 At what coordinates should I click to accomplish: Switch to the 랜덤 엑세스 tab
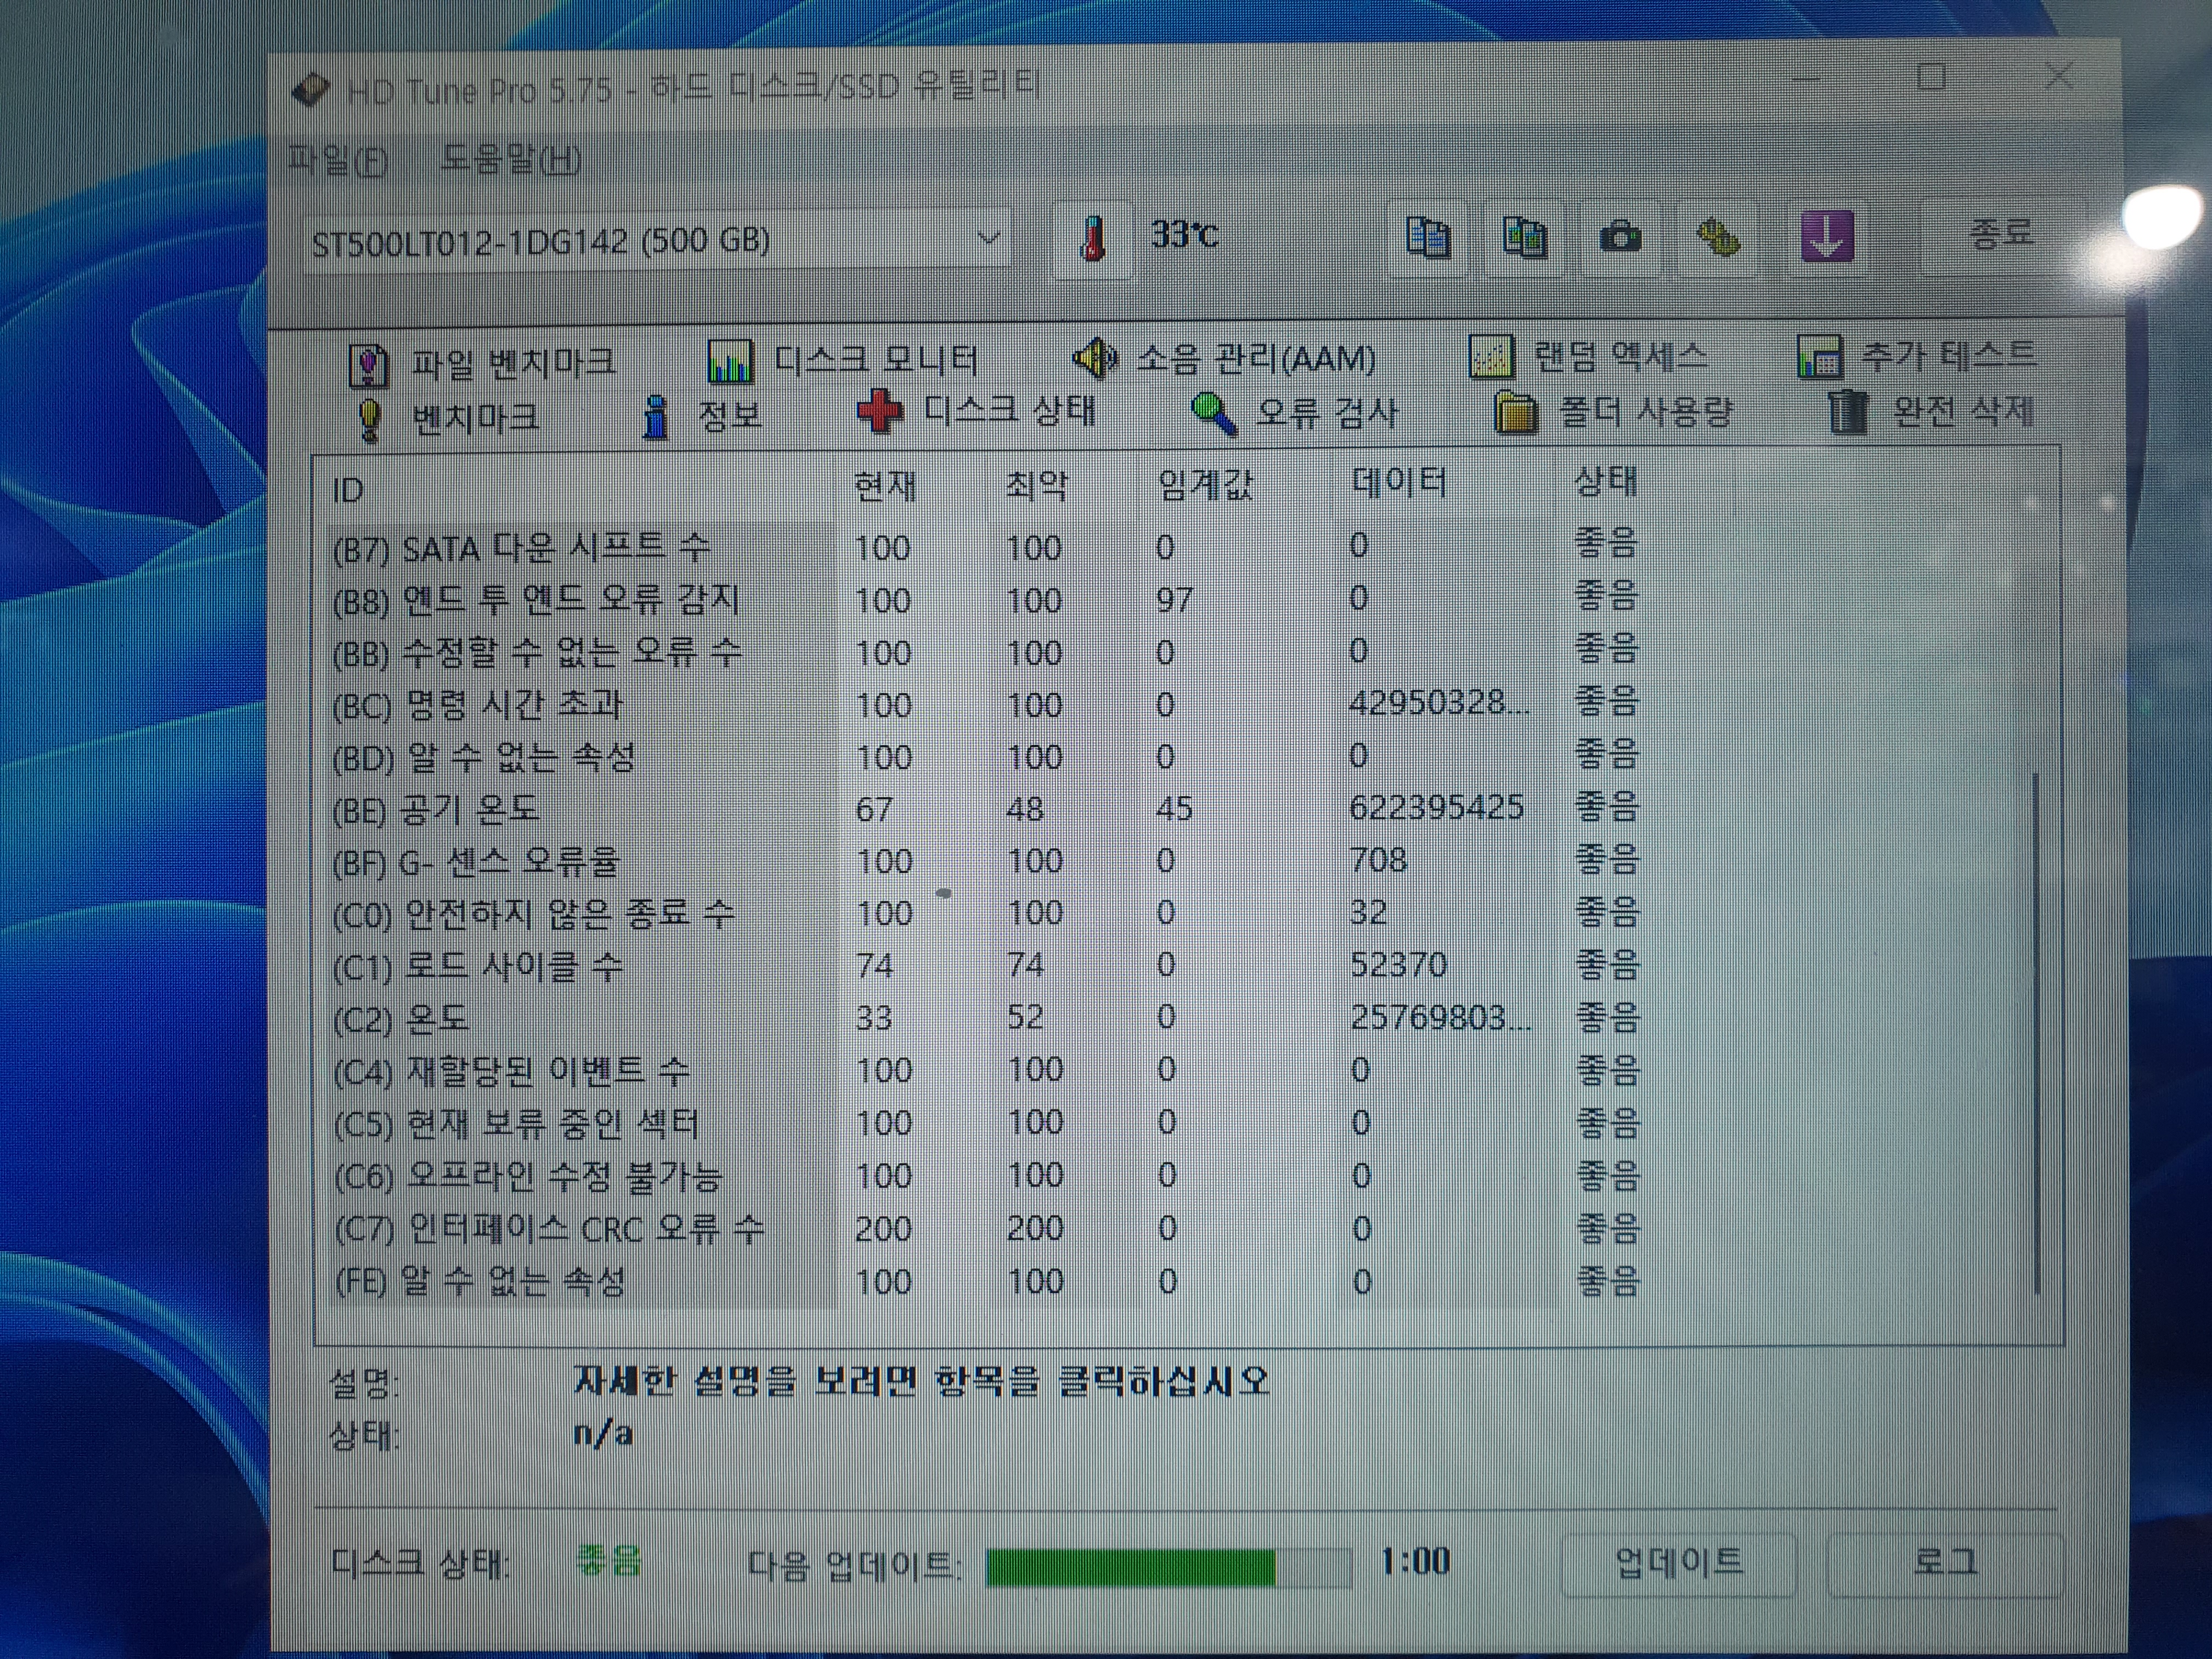(1588, 356)
